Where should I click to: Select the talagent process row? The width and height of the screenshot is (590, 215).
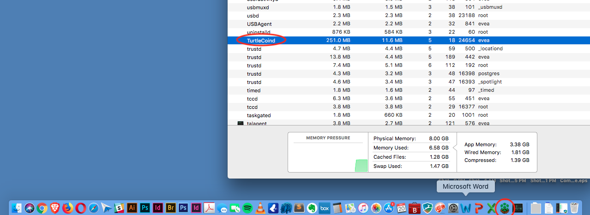(x=409, y=124)
